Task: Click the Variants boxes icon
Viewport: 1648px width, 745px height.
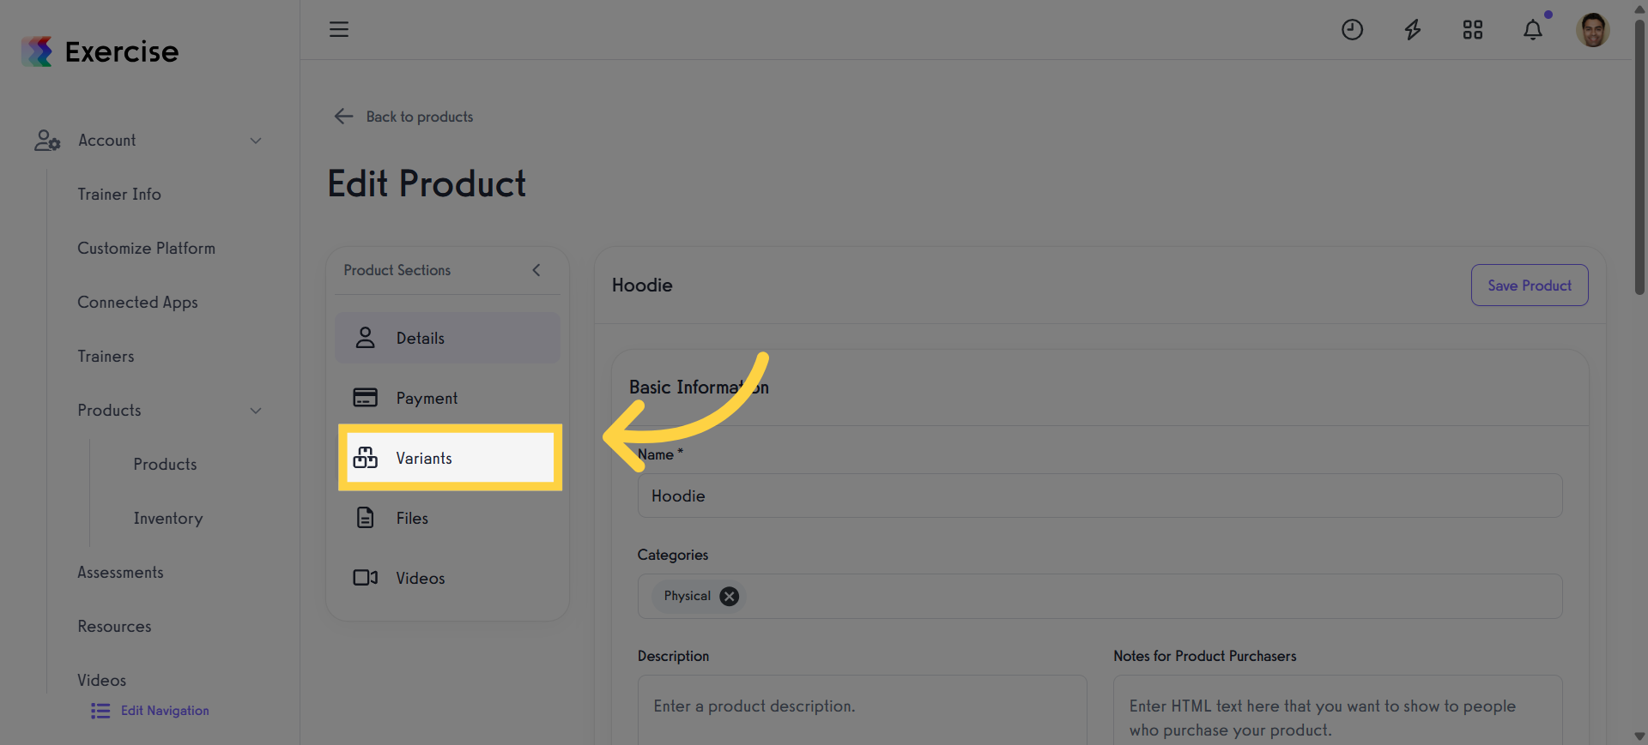Action: pyautogui.click(x=366, y=458)
